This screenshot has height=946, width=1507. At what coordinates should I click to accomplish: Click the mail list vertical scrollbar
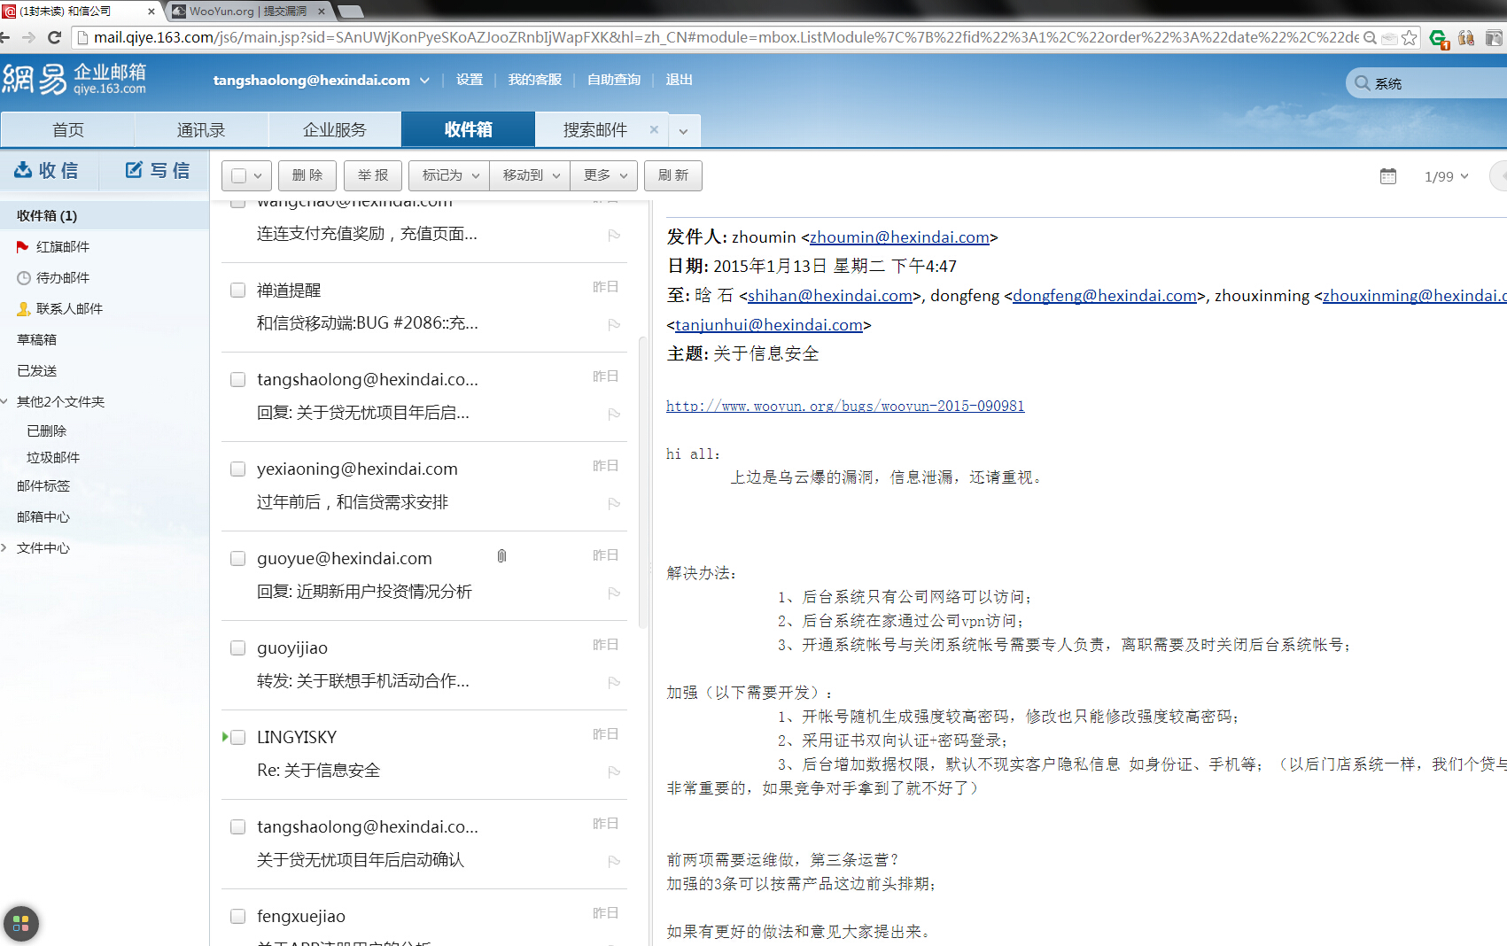point(642,482)
